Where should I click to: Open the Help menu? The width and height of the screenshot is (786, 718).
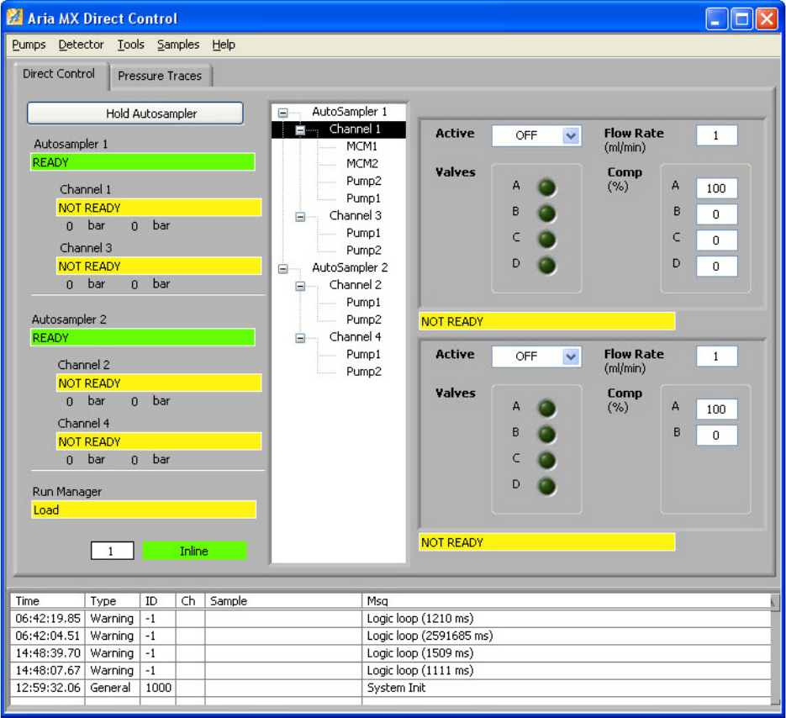click(224, 45)
